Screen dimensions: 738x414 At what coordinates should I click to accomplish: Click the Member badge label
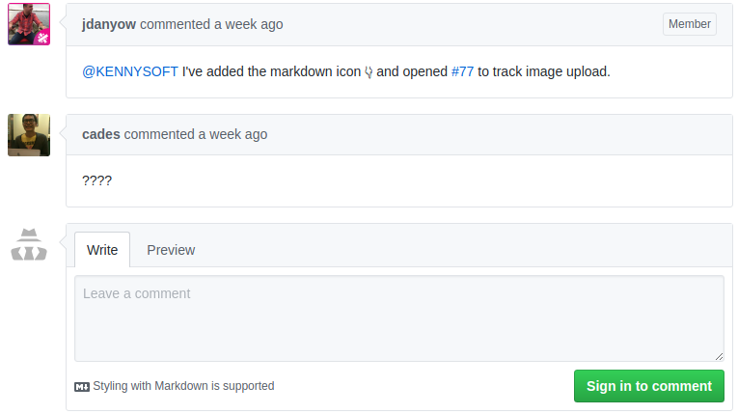(690, 24)
